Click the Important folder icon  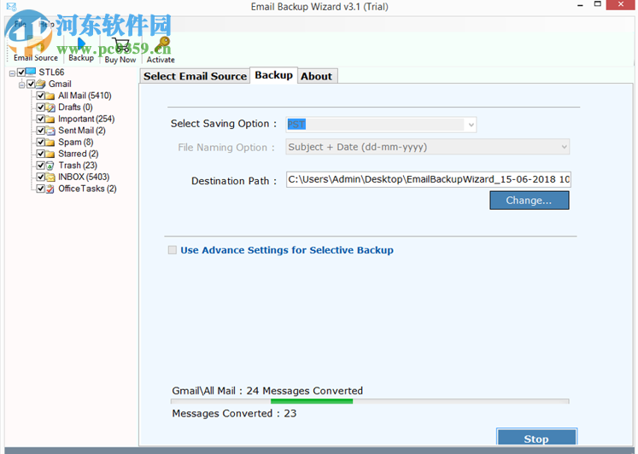coord(50,119)
